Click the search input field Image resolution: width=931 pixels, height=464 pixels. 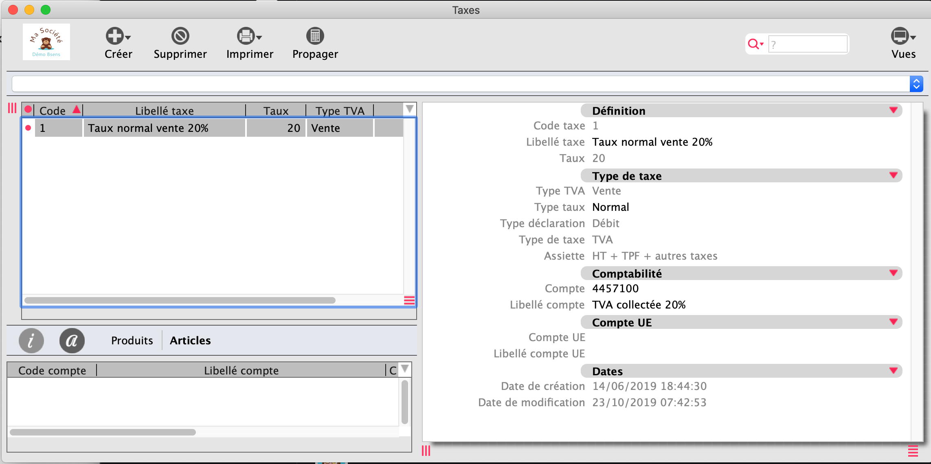(x=808, y=44)
